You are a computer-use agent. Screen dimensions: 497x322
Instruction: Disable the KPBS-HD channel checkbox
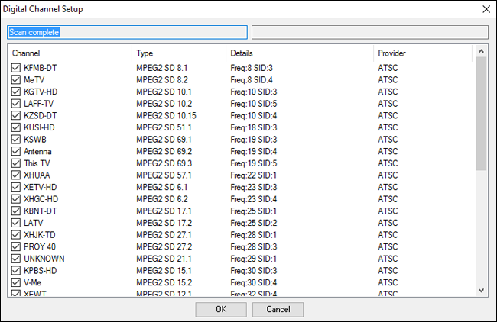pos(16,270)
